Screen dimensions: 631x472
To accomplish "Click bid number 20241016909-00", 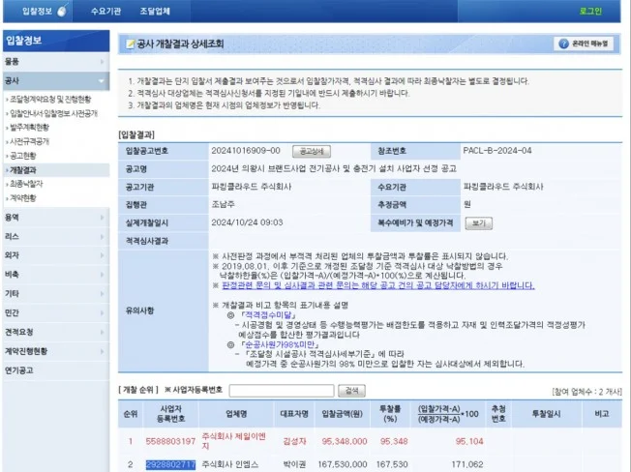I will (246, 151).
